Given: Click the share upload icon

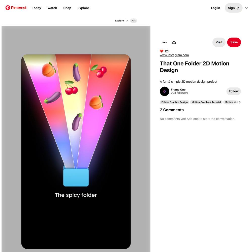Looking at the screenshot, I should 174,42.
